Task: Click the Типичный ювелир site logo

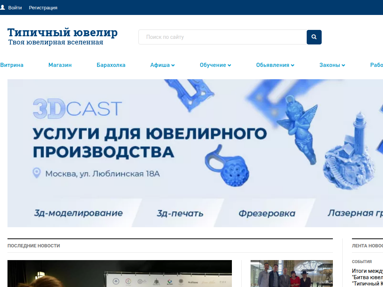Action: pyautogui.click(x=63, y=32)
